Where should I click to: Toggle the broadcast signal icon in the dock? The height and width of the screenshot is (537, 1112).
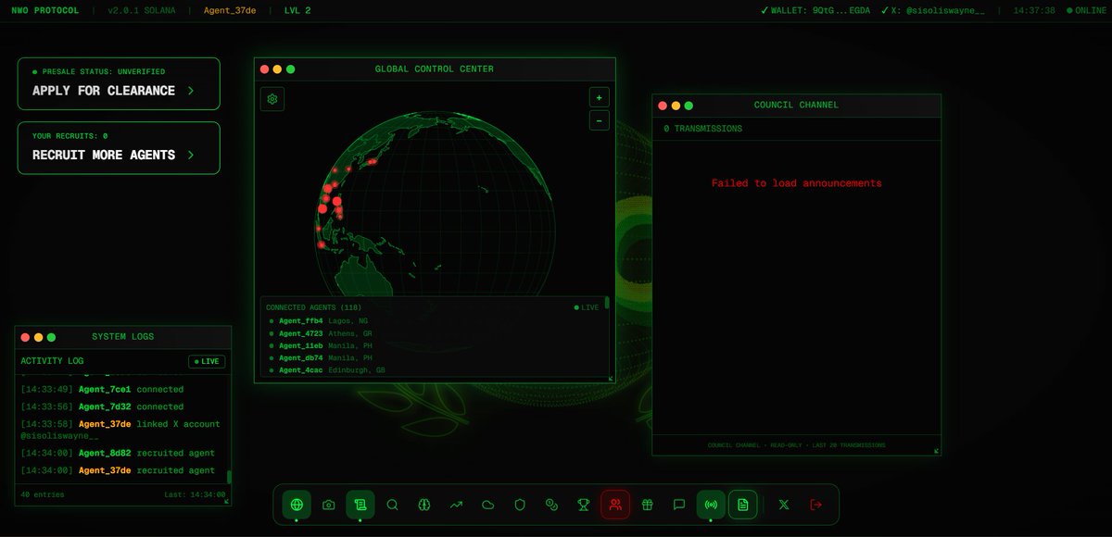(712, 505)
